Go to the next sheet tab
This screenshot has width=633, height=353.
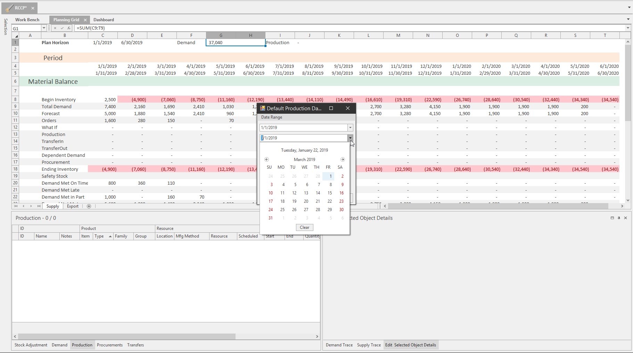click(31, 206)
